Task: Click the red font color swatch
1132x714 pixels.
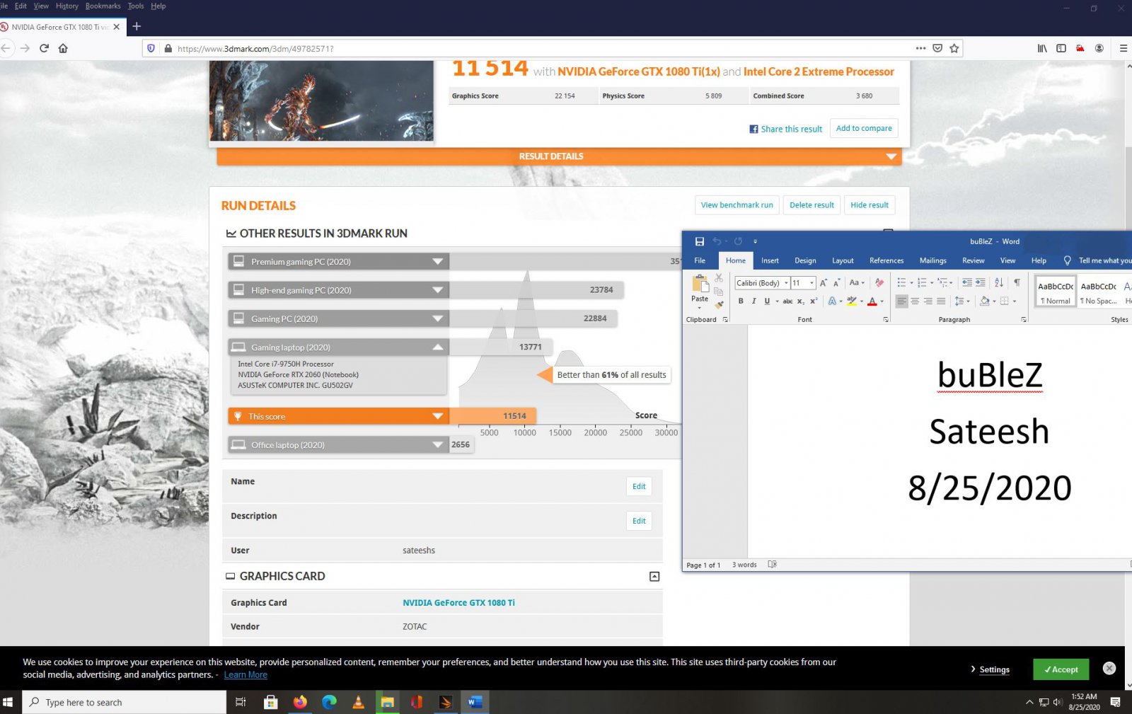Action: coord(872,301)
